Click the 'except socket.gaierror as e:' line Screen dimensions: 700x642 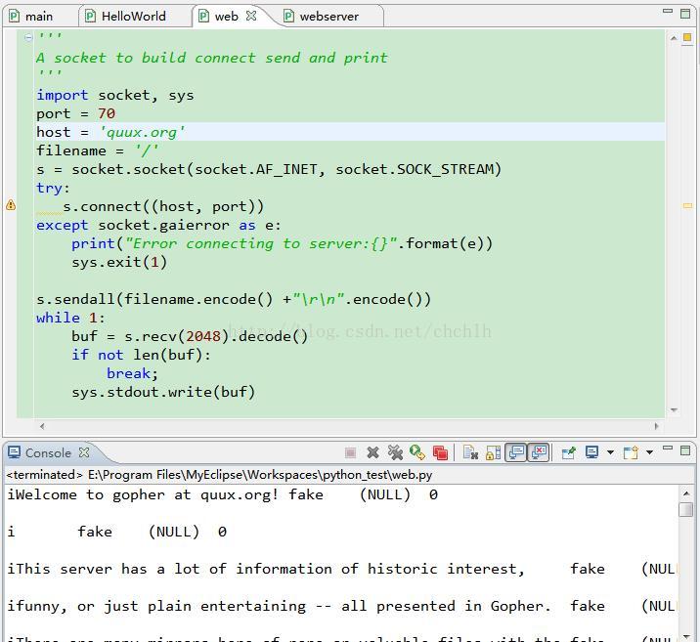[158, 225]
